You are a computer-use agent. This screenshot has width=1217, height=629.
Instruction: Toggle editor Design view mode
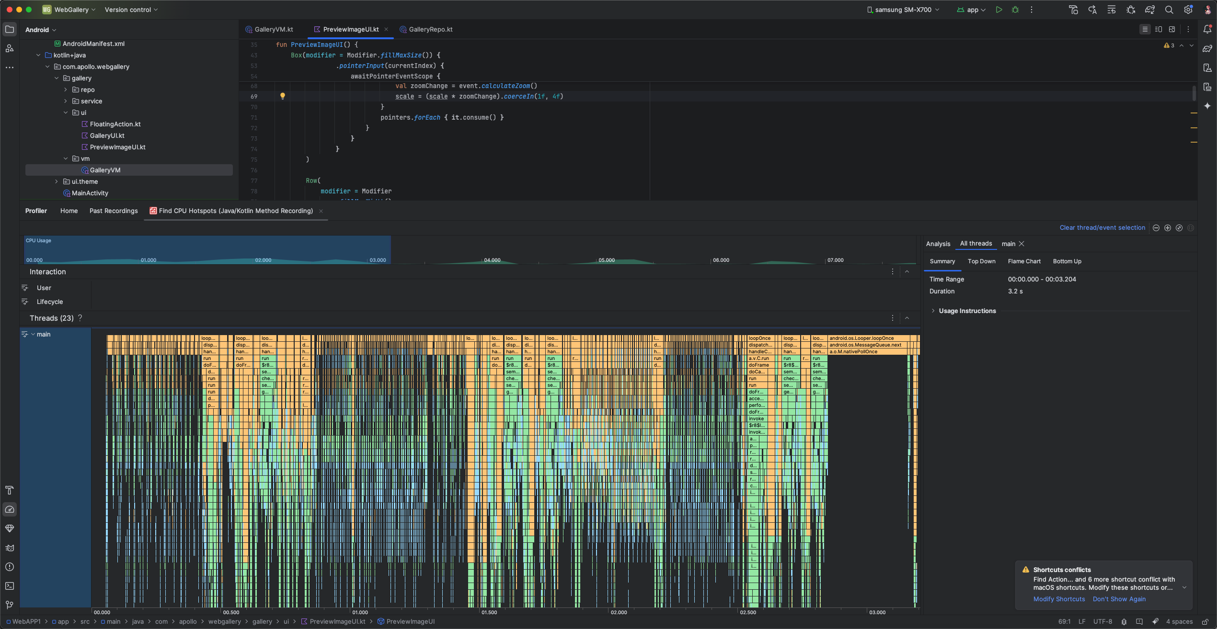pos(1172,29)
